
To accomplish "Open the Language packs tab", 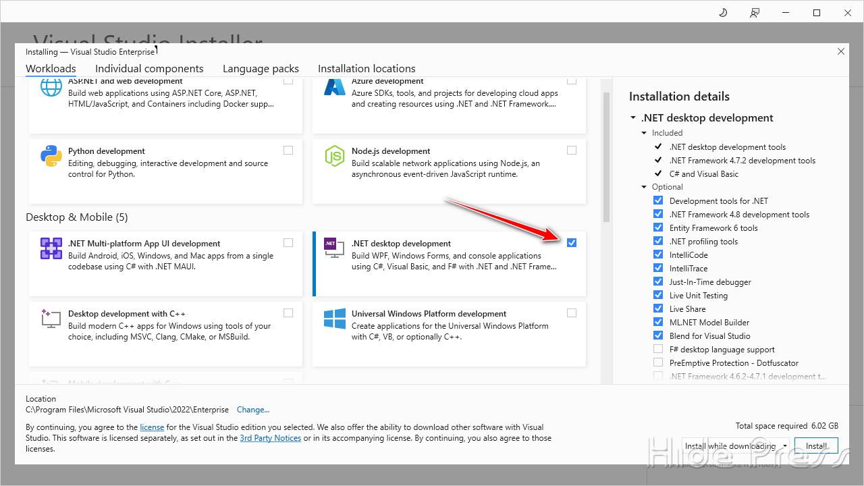I will pyautogui.click(x=261, y=68).
